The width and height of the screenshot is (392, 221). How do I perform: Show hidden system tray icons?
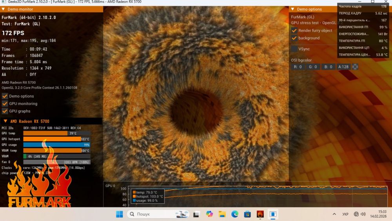[x=334, y=214]
